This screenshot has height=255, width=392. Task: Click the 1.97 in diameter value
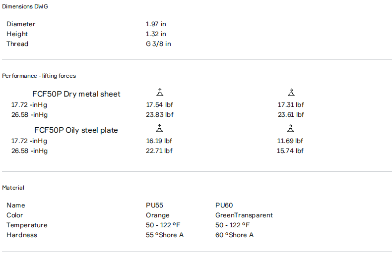[x=156, y=24]
